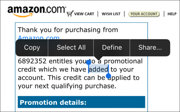Tap the selection start handle above "added"
Image resolution: width=180 pixels, height=112 pixels.
click(89, 62)
